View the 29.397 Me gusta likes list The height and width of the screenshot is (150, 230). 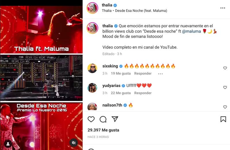[103, 130]
